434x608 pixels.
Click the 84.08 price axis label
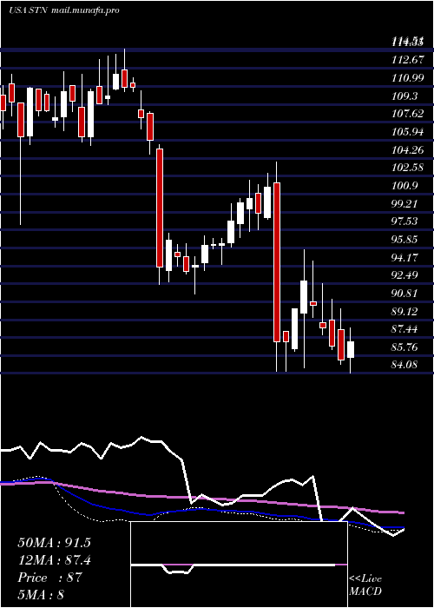[x=405, y=365]
